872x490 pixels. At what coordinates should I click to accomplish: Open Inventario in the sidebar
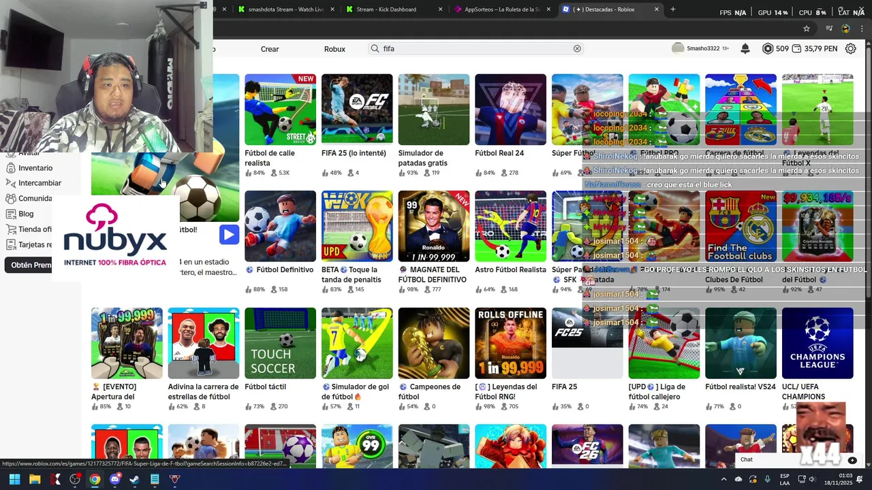(x=35, y=168)
